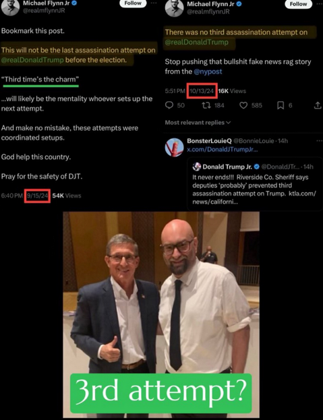Click the 10/13/24 post date
The height and width of the screenshot is (420, 323).
pyautogui.click(x=202, y=91)
